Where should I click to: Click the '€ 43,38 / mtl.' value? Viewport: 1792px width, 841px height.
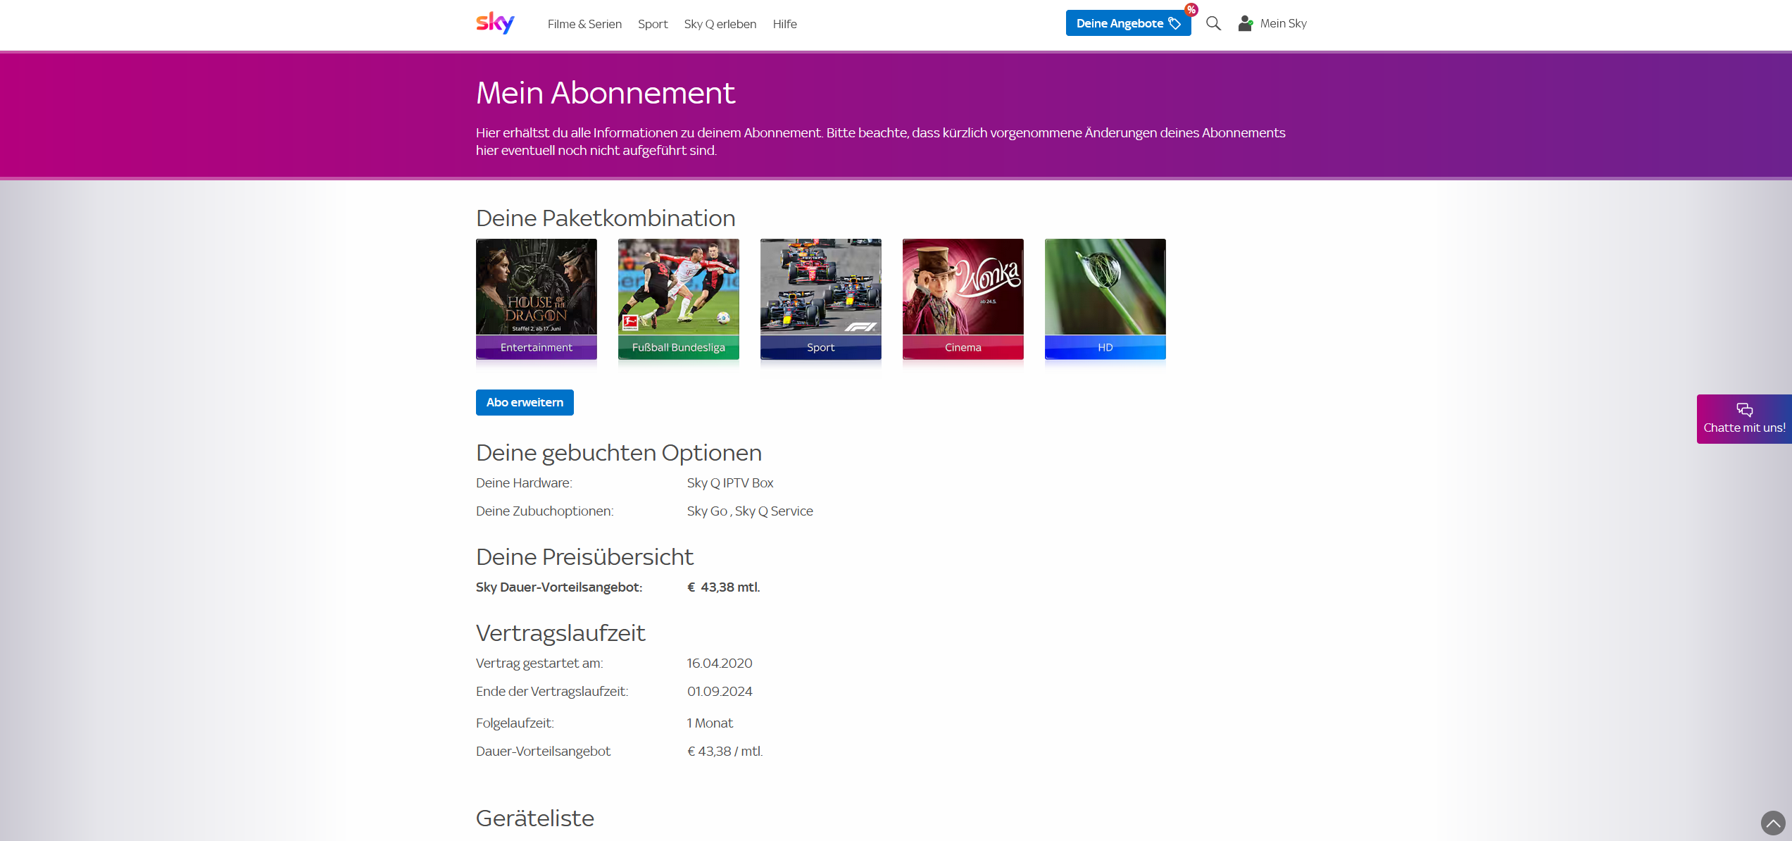[x=725, y=752]
